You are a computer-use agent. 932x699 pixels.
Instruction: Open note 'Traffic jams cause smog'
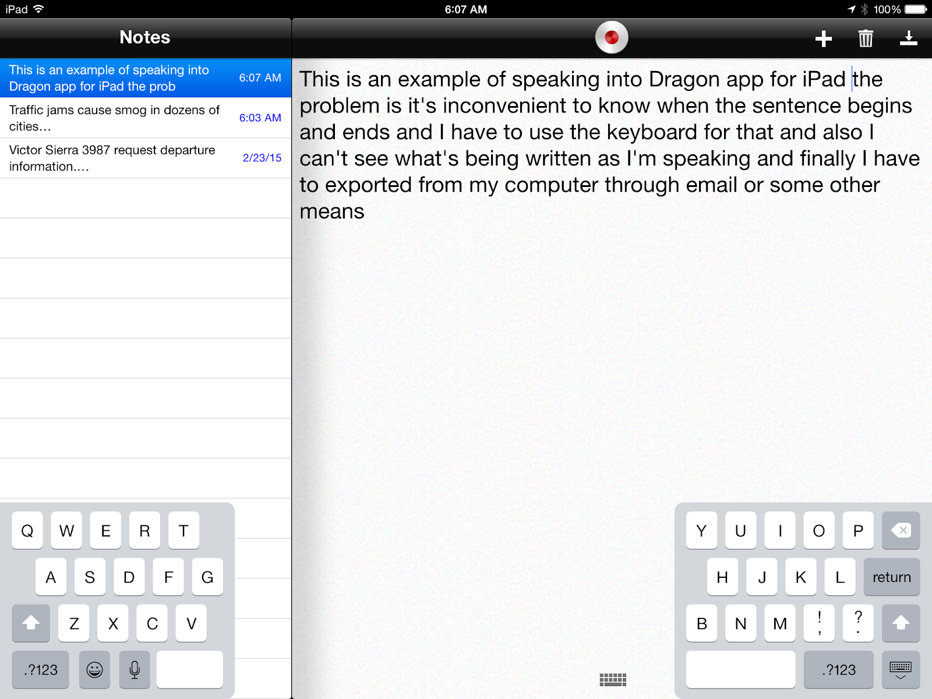[146, 118]
